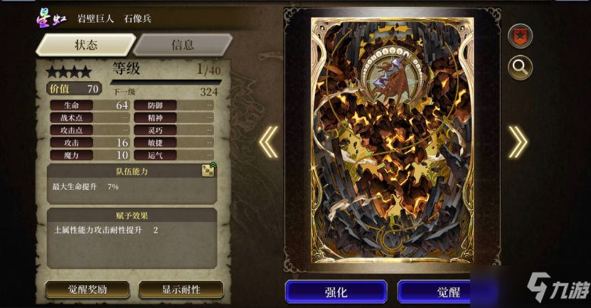
Task: Select the 生命 stat label
Action: [x=72, y=105]
